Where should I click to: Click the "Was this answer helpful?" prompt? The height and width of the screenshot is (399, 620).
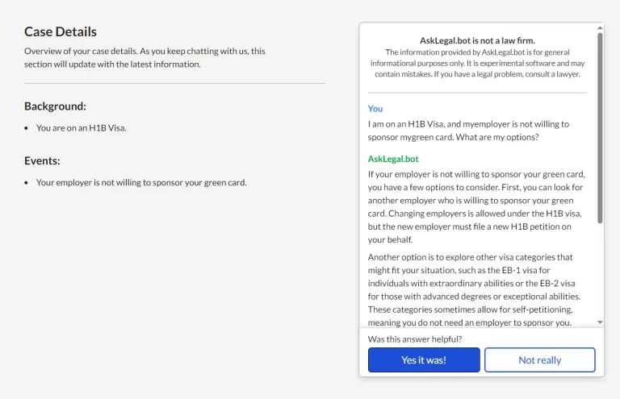pos(415,339)
